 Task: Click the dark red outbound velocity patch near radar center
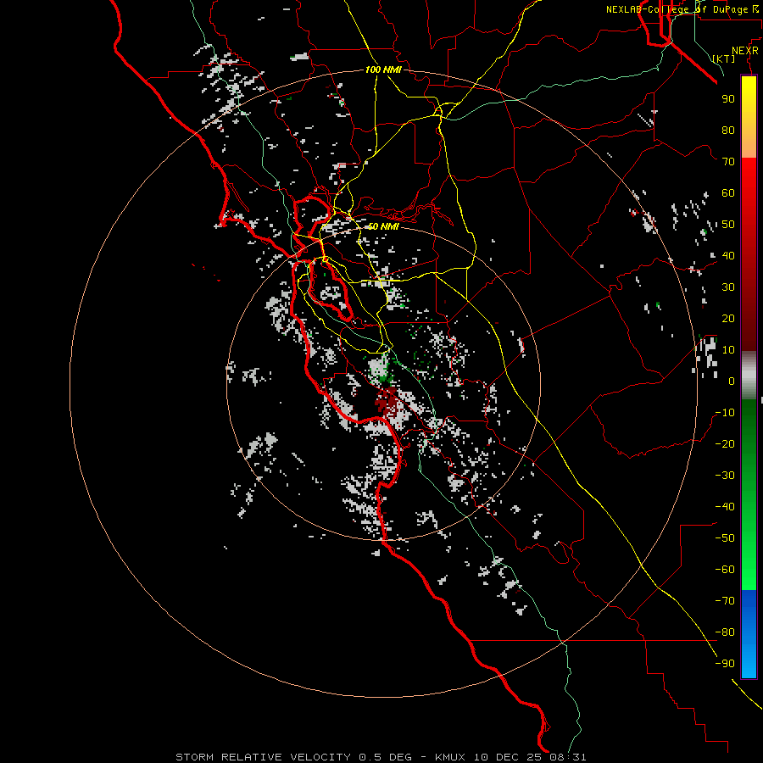point(387,402)
